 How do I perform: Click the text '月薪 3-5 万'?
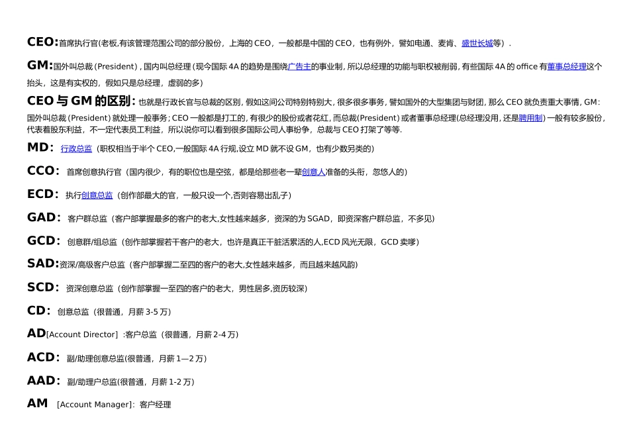point(148,312)
